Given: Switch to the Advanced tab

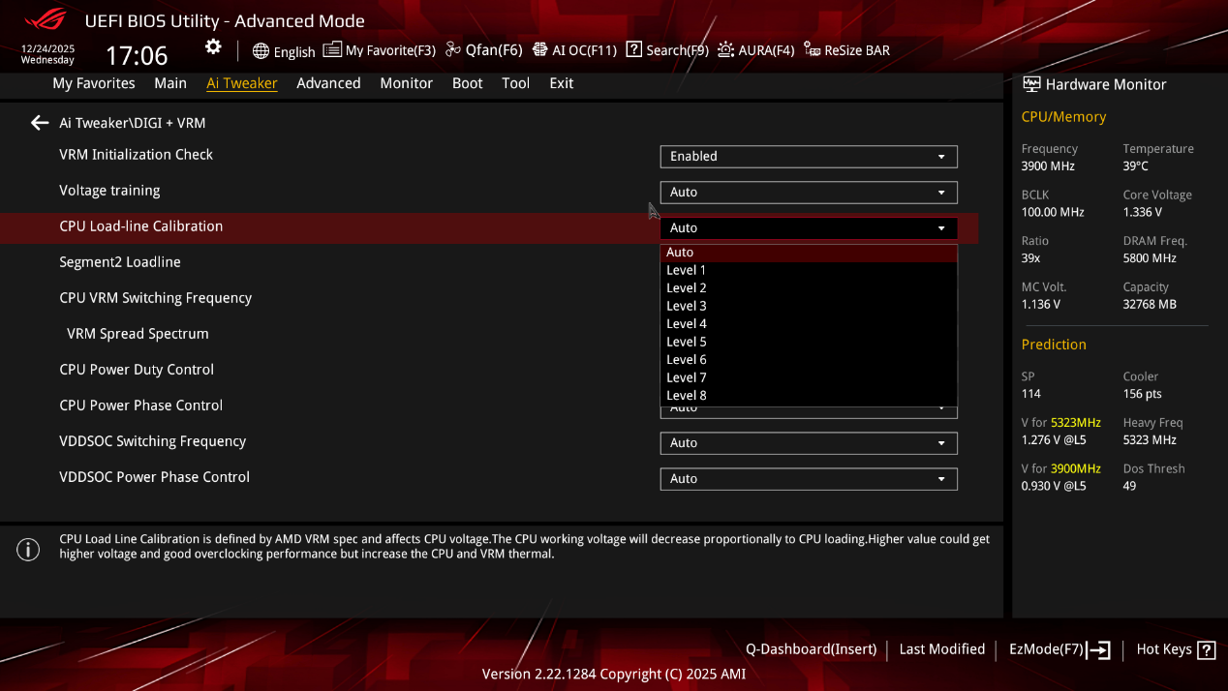Looking at the screenshot, I should click(328, 83).
